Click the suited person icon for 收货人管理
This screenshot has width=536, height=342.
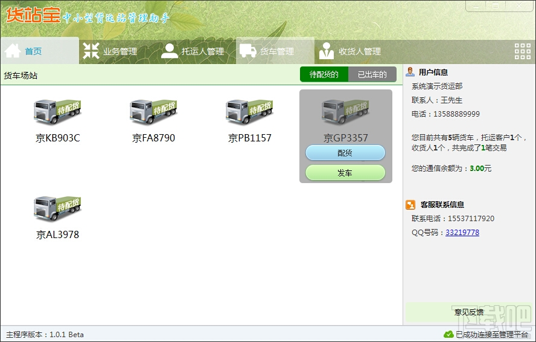pos(327,51)
